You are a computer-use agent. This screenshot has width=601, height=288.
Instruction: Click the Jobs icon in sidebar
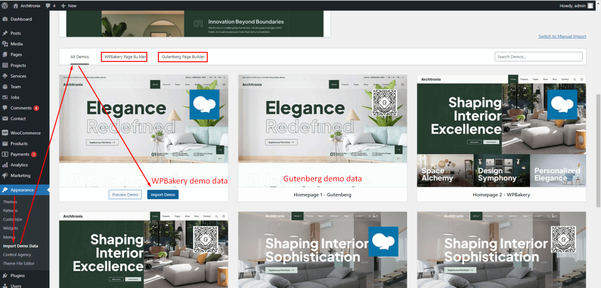[5, 97]
